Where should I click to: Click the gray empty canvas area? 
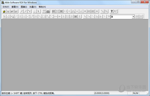point(75,55)
